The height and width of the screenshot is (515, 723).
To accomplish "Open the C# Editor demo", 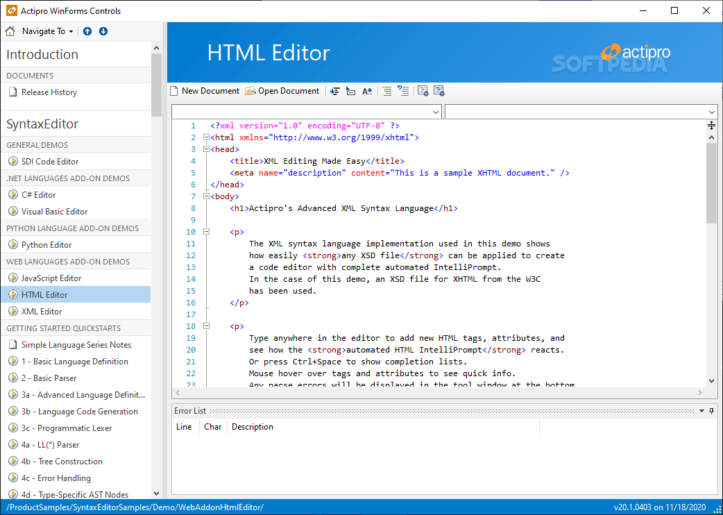I will pos(76,194).
